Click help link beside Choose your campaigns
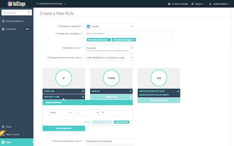The image size is (234, 146). point(81,33)
